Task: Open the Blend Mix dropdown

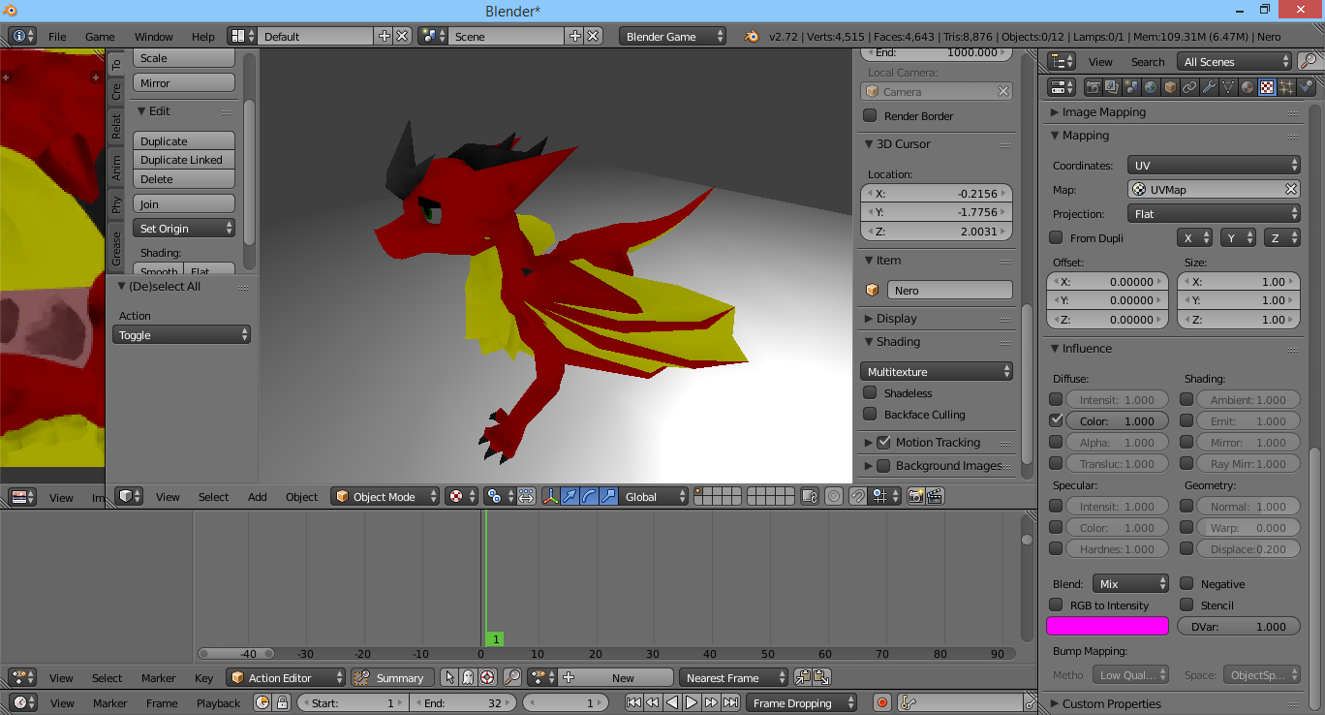Action: pos(1131,583)
